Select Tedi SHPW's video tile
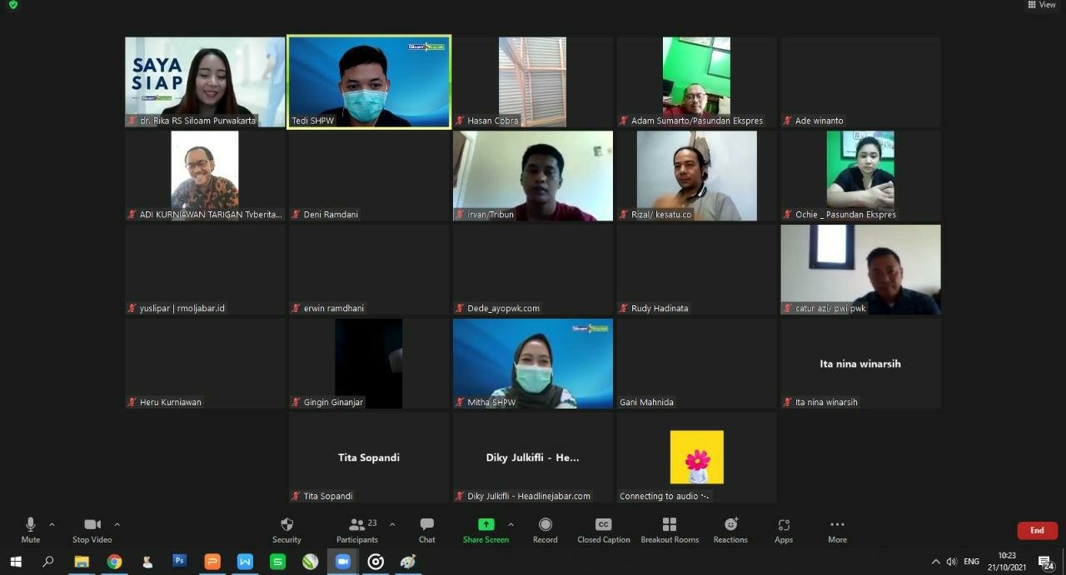 tap(369, 82)
